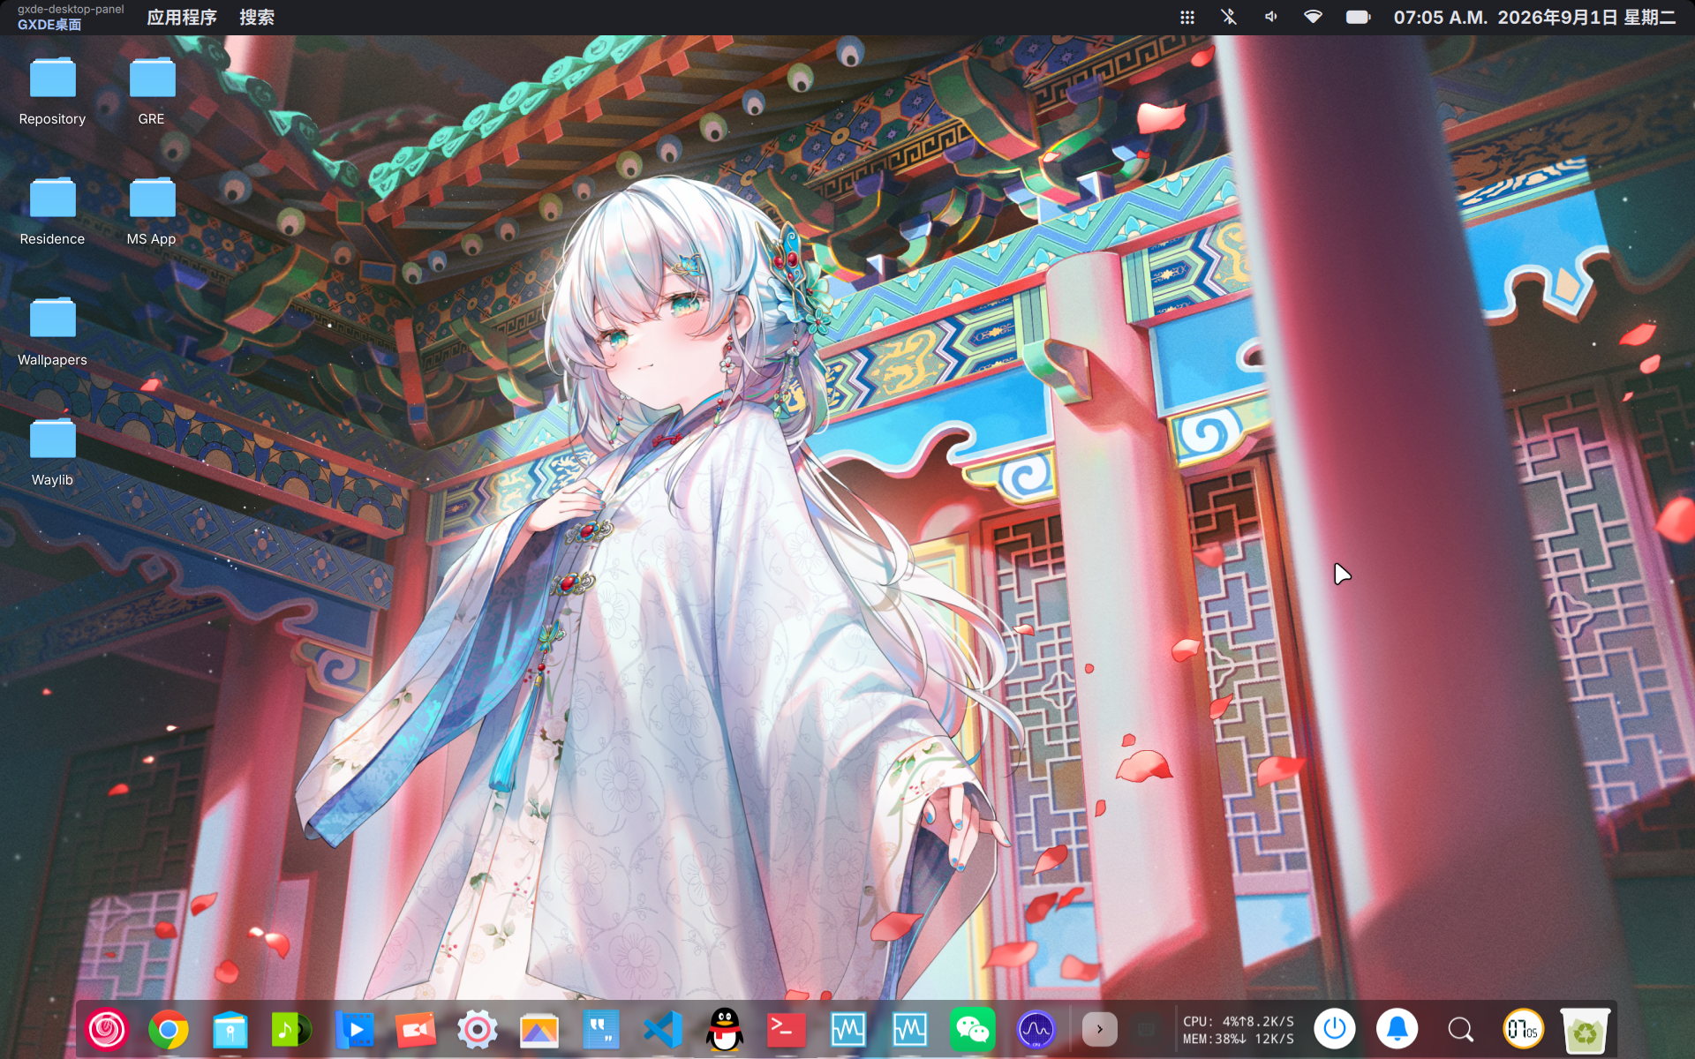Launch Google Chrome from the dock
This screenshot has height=1059, width=1695.
tap(169, 1029)
